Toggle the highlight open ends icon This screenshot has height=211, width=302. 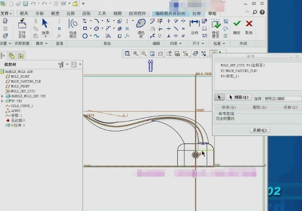pyautogui.click(x=225, y=29)
